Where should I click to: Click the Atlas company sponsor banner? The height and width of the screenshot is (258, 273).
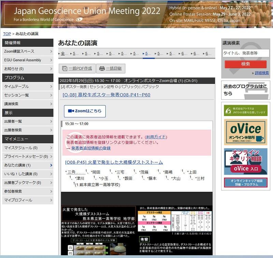[245, 110]
